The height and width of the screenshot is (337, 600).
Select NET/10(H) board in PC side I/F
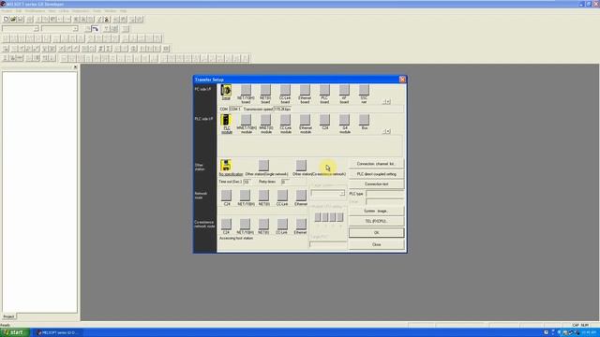pos(246,91)
